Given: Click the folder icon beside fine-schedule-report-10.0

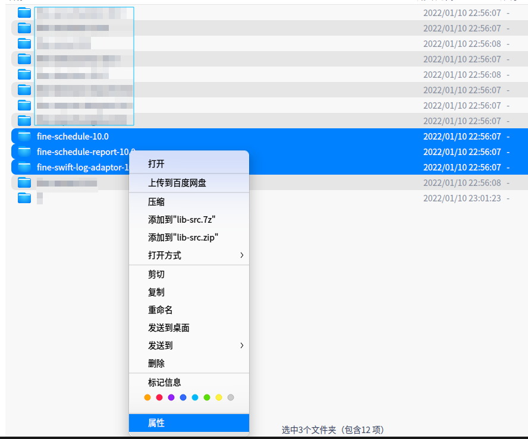Looking at the screenshot, I should 23,151.
